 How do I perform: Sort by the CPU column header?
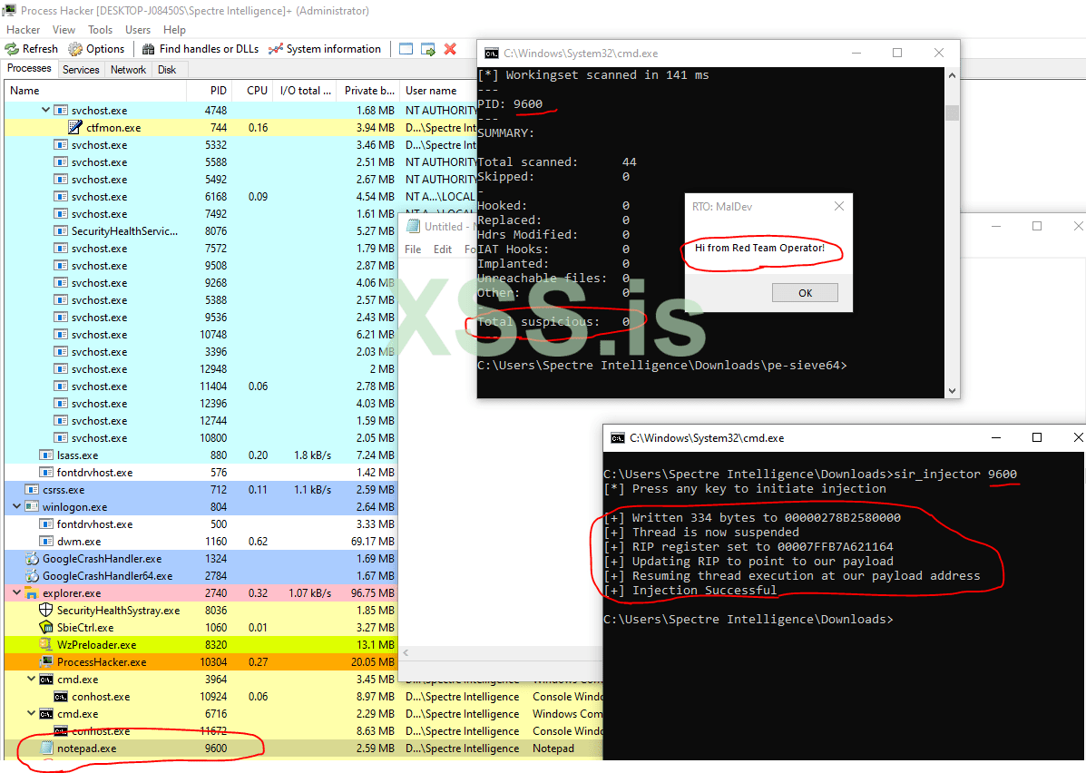point(252,91)
